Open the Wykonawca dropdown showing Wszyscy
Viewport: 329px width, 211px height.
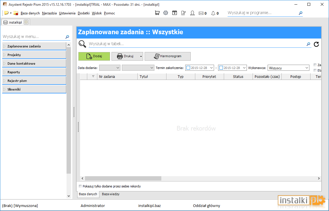click(288, 68)
